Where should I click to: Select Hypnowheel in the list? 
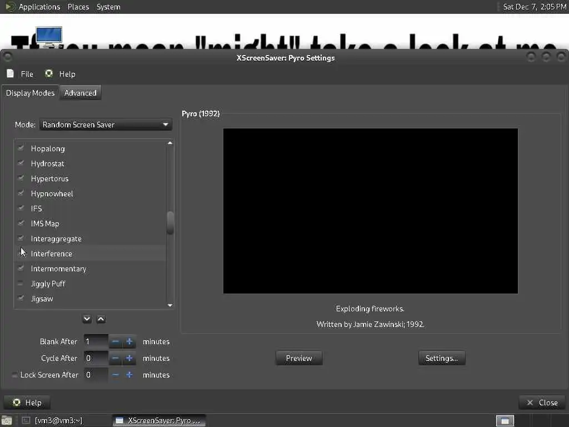coord(52,193)
